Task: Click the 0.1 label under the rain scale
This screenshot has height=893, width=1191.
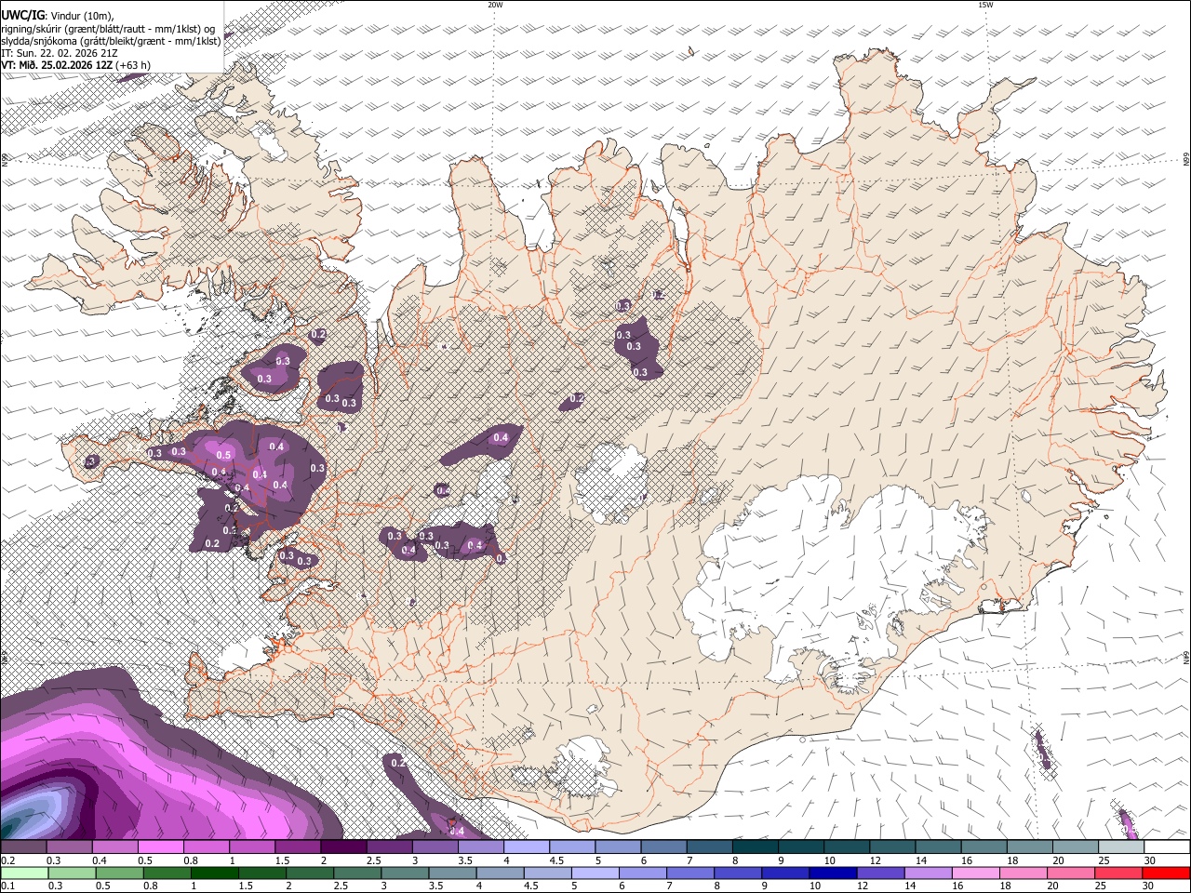Action: click(7, 886)
